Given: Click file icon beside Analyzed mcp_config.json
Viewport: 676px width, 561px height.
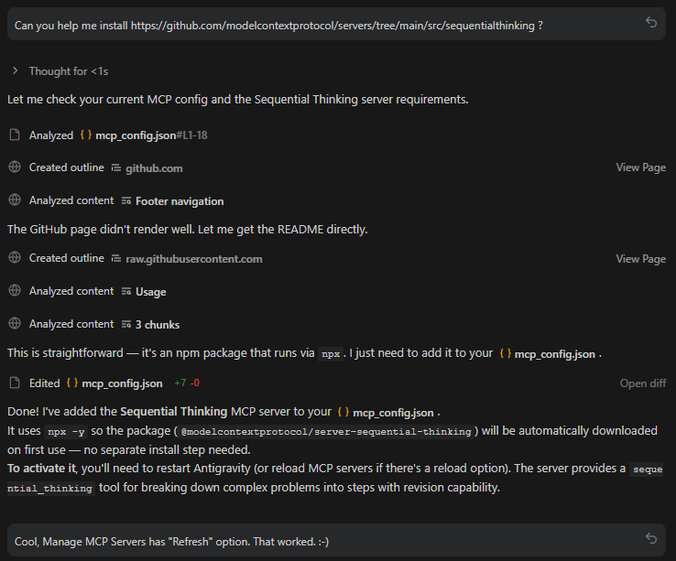Looking at the screenshot, I should pyautogui.click(x=15, y=135).
